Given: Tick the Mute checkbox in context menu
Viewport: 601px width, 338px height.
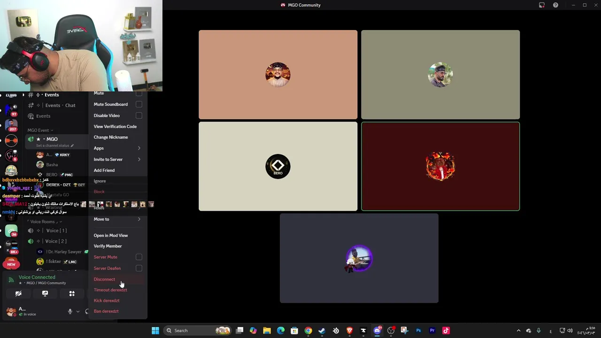Looking at the screenshot, I should (x=139, y=93).
